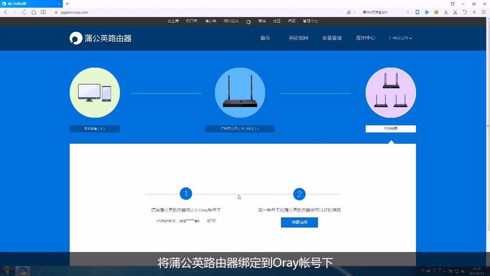This screenshot has width=490, height=276.
Task: Open the mobile phone toolbar icon
Action: coord(417,12)
